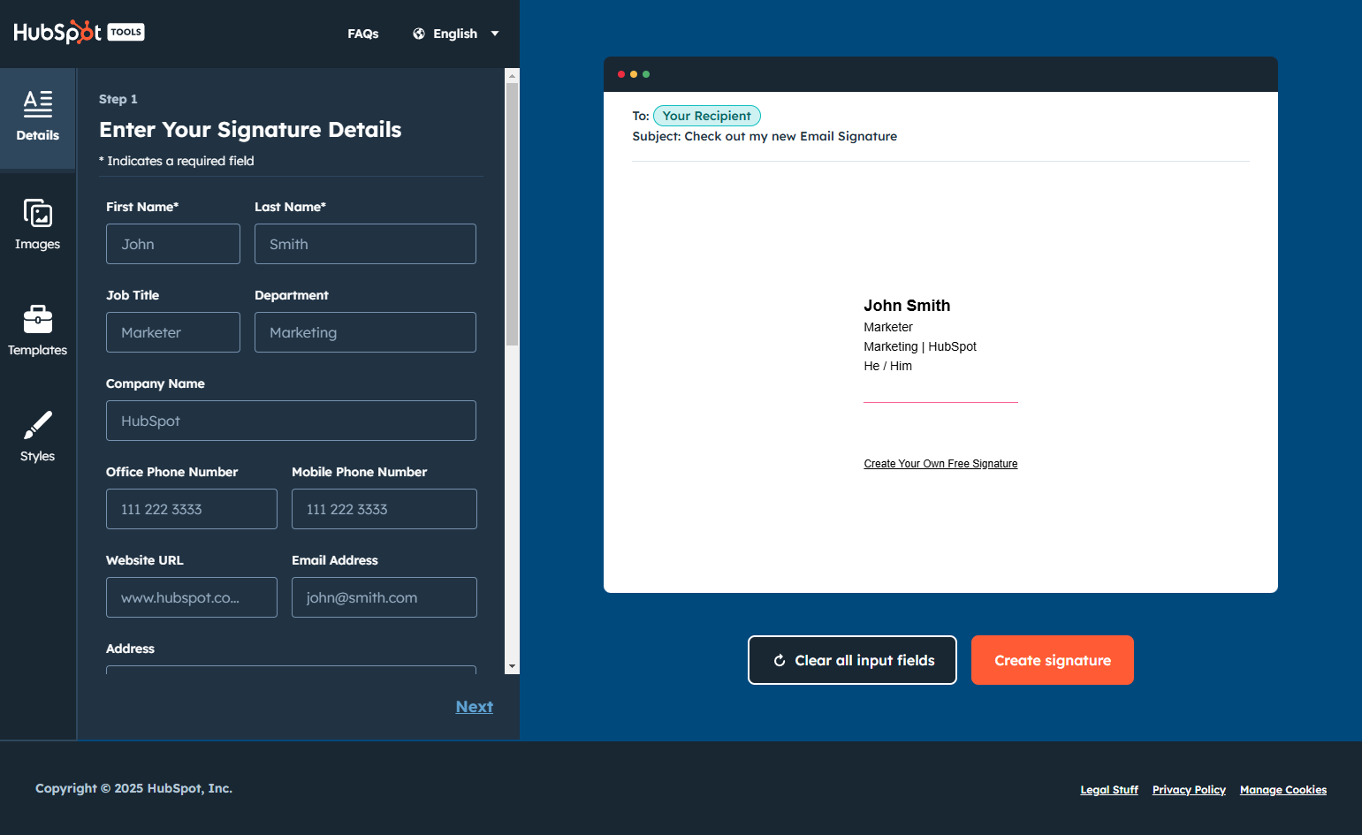The width and height of the screenshot is (1362, 835).
Task: Select the Email Address field
Action: (x=384, y=597)
